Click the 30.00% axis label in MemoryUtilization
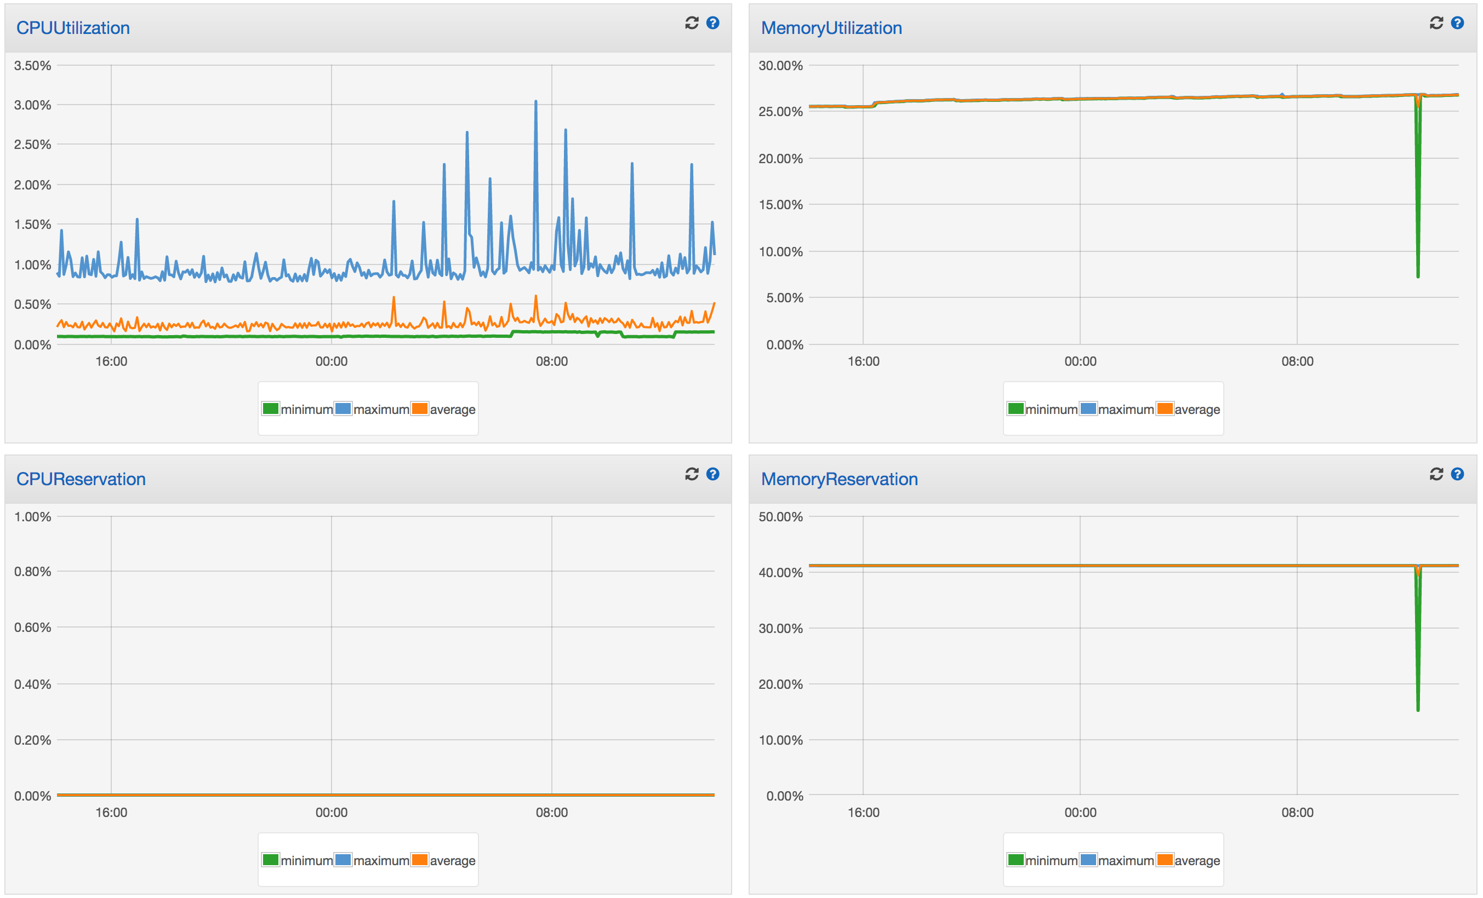1483x898 pixels. pos(780,66)
